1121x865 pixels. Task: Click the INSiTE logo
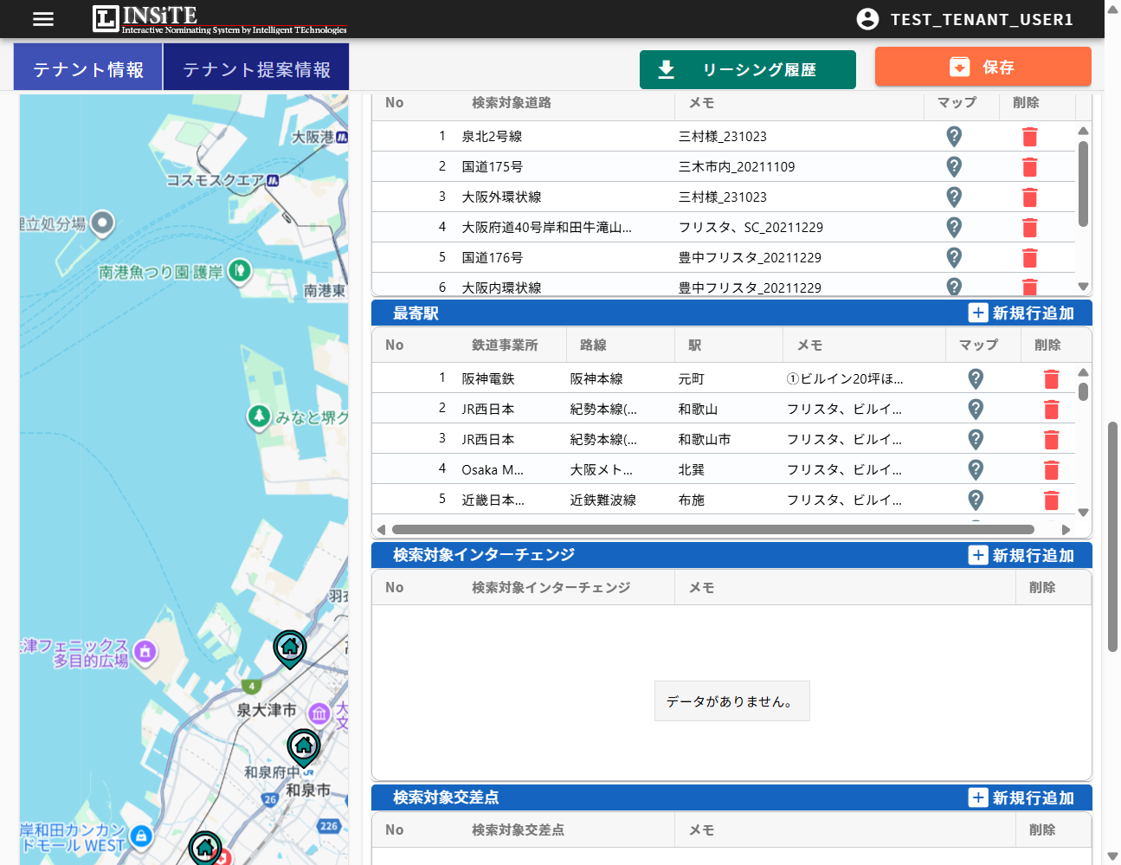click(143, 19)
